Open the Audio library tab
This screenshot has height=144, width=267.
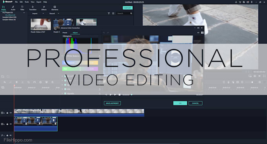[x=13, y=8]
